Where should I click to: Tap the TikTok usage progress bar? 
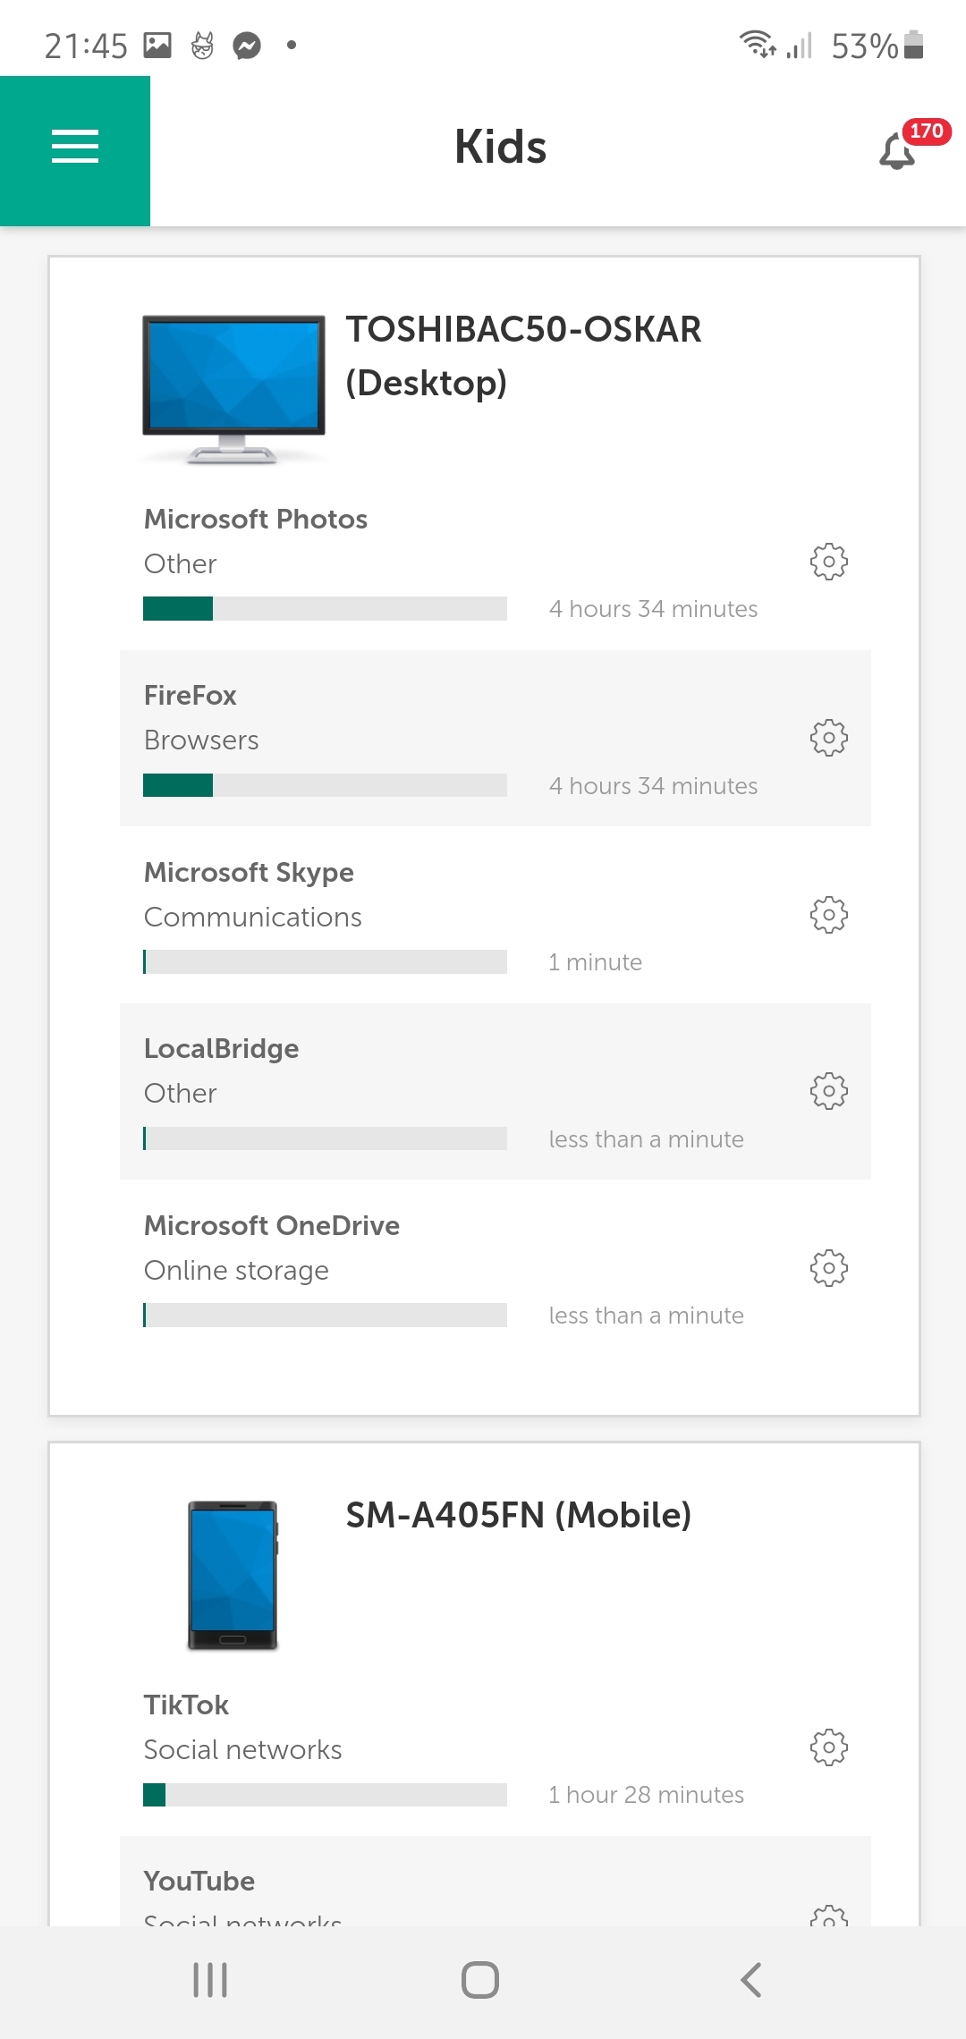click(325, 1795)
